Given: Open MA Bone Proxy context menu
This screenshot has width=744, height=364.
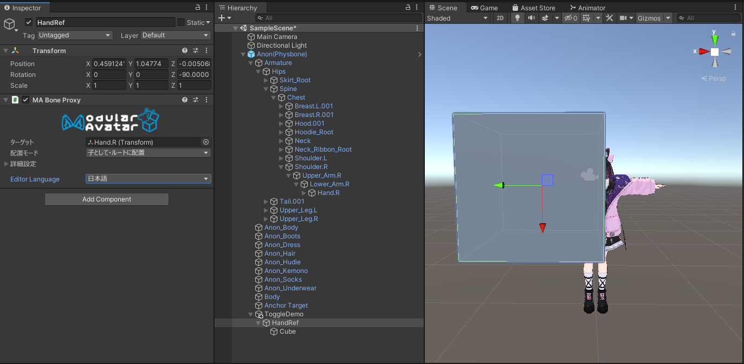Looking at the screenshot, I should coord(206,100).
